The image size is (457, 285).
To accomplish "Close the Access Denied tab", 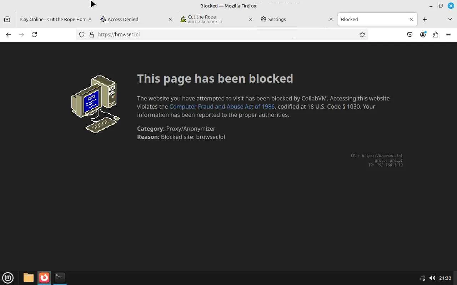I will point(170,19).
